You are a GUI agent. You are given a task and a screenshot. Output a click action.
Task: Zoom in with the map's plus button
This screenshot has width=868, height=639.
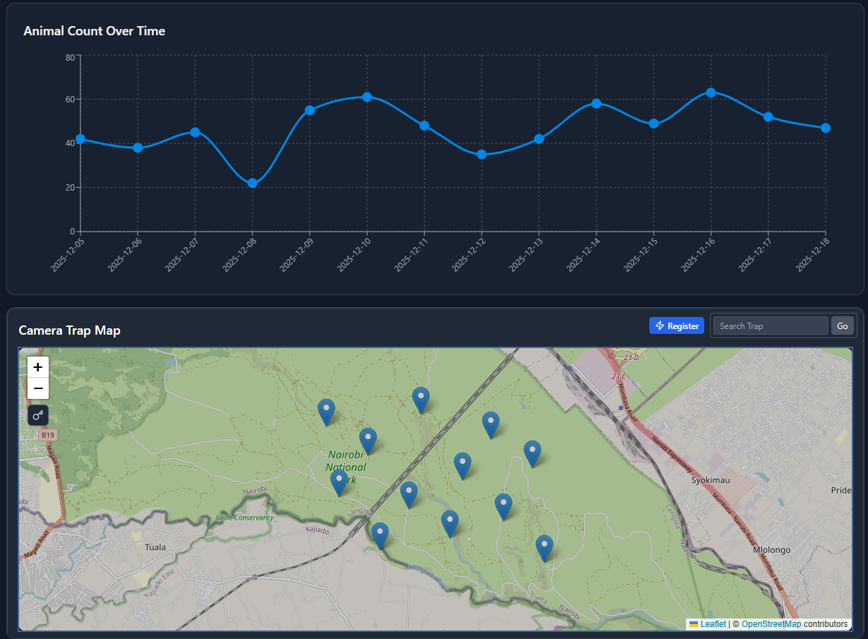pos(37,367)
